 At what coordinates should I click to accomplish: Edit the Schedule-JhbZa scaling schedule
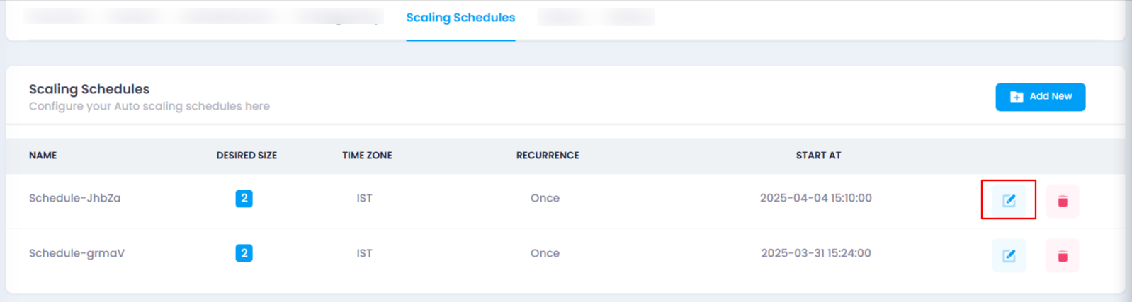click(x=1009, y=201)
